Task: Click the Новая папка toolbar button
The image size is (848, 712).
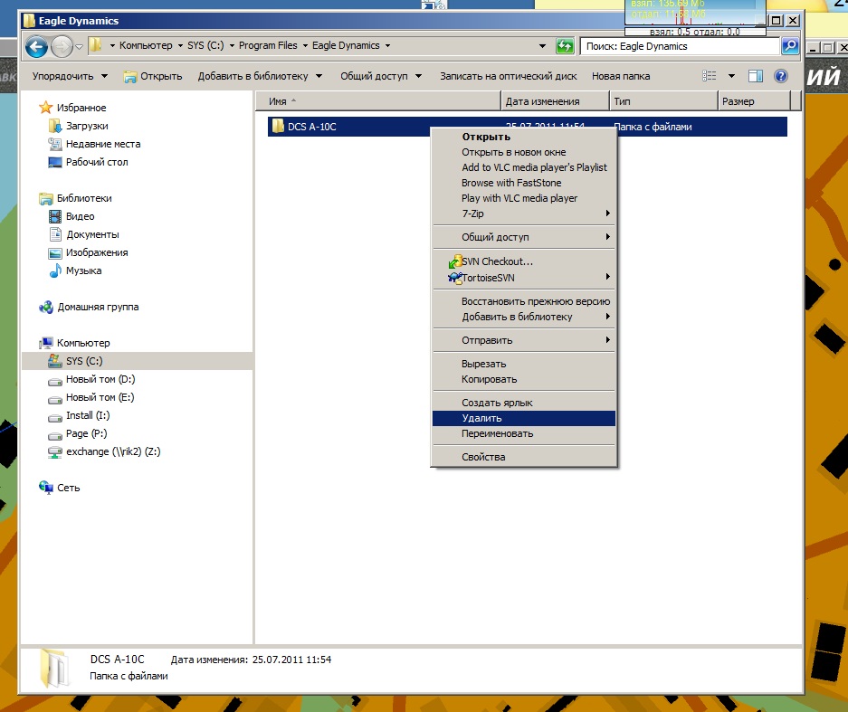Action: [621, 76]
